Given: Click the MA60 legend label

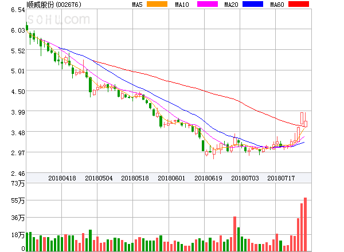Looking at the screenshot, I should click(x=277, y=5).
